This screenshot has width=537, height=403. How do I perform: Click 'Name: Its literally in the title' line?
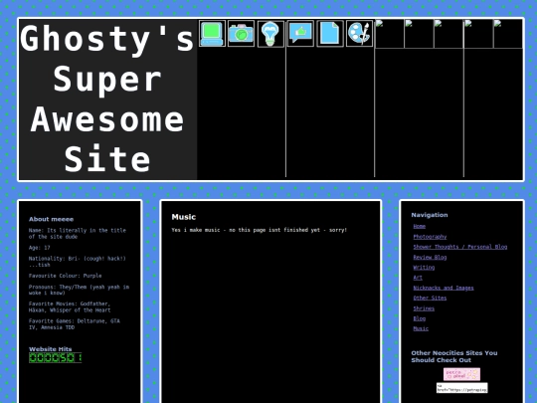click(x=78, y=234)
